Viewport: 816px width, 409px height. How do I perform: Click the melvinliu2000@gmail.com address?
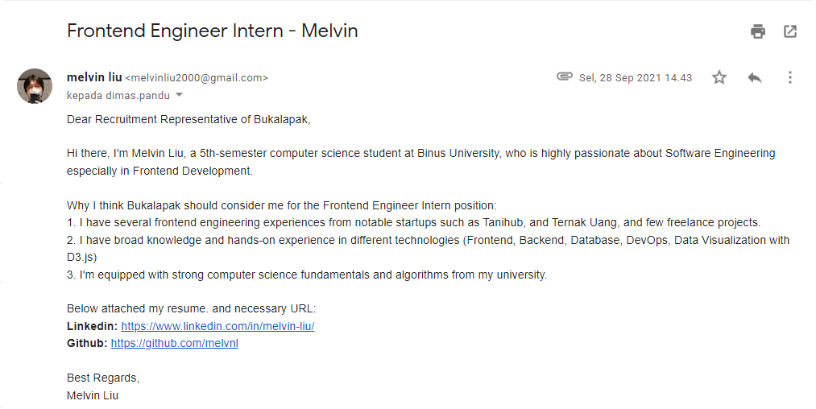coord(197,78)
